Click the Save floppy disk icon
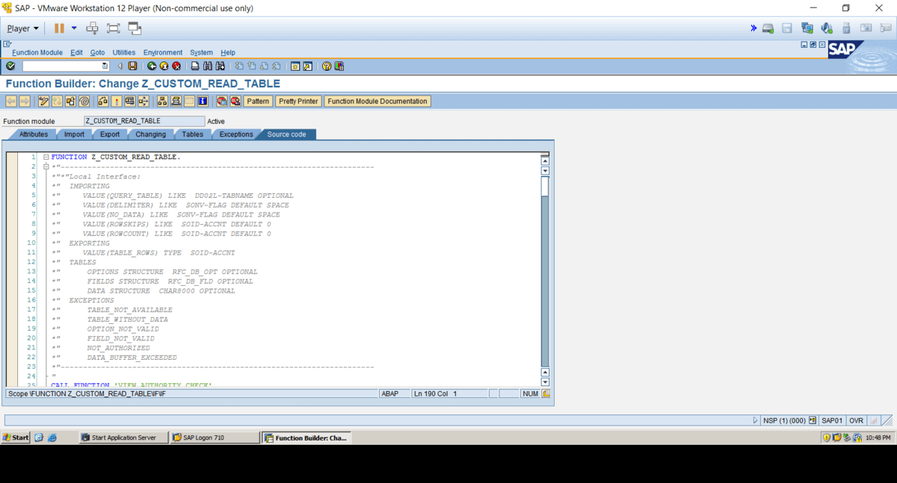This screenshot has width=897, height=483. tap(133, 66)
